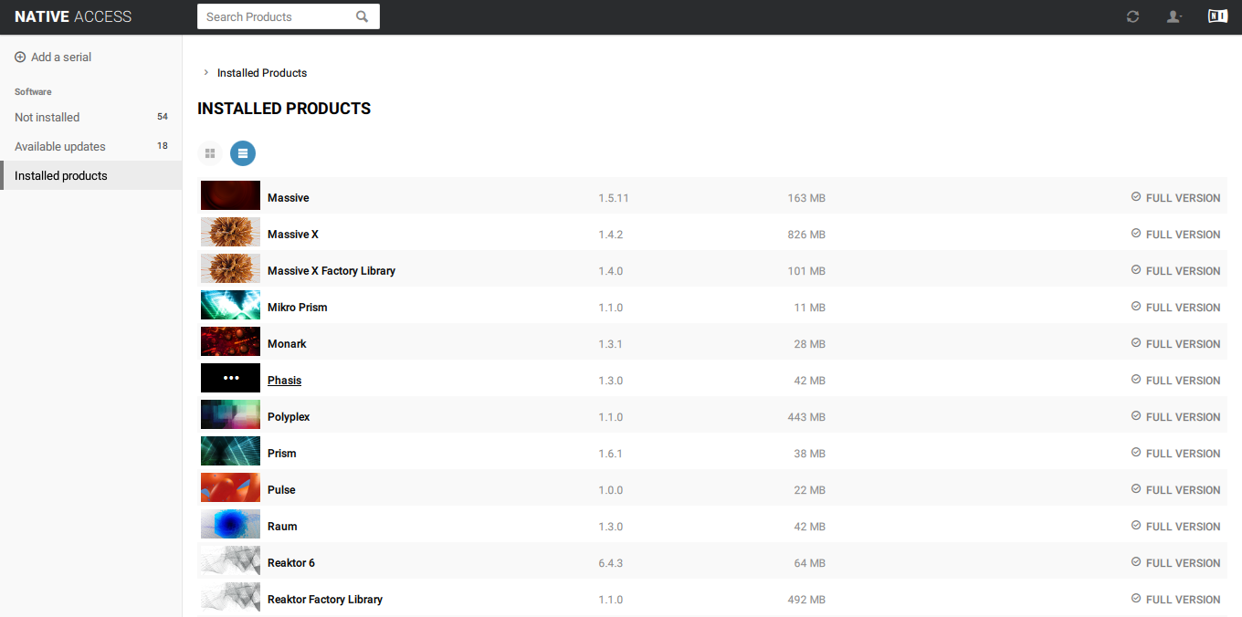
Task: Click the Phasis product name link
Action: coord(284,381)
